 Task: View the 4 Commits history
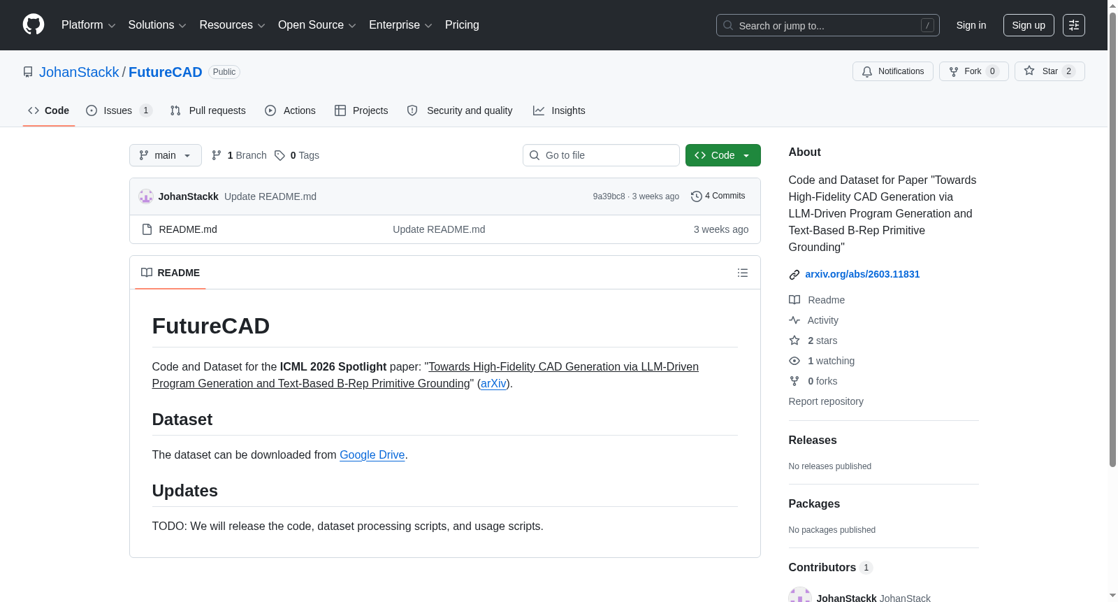pyautogui.click(x=718, y=196)
